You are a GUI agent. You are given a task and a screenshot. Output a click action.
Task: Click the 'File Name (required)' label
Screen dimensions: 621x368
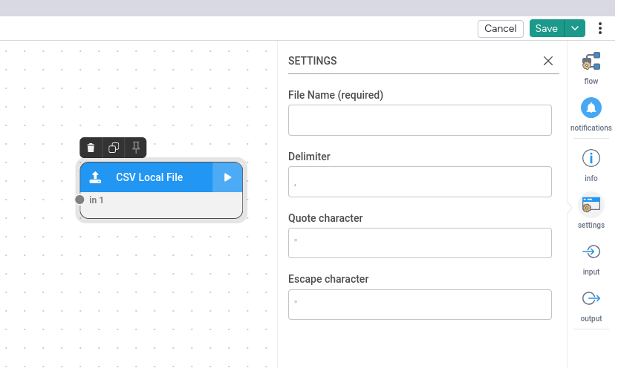pyautogui.click(x=336, y=95)
